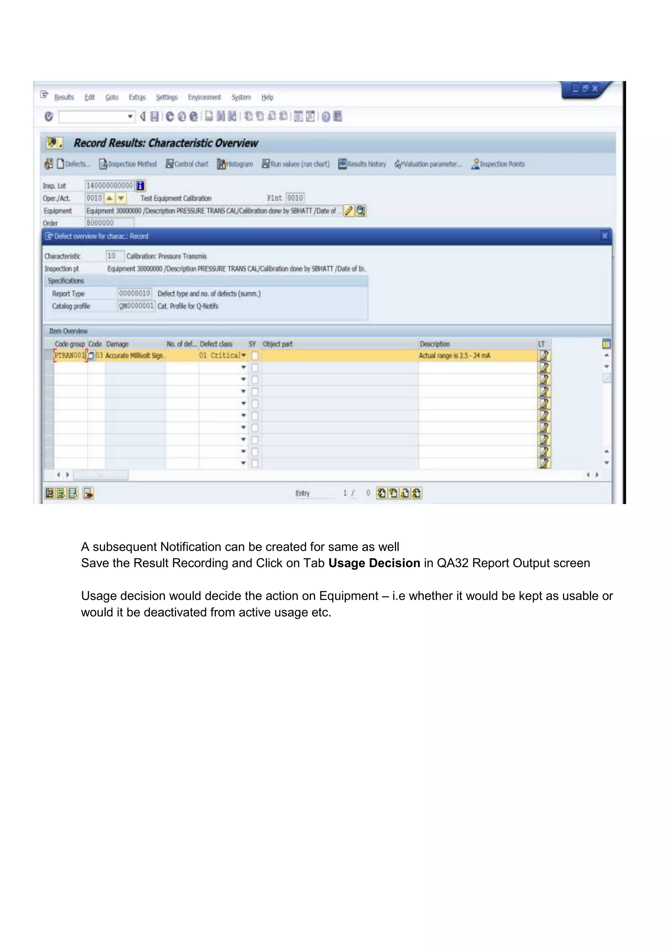Click the horizontal scrollbar thumb under the table
This screenshot has height=947, width=670.
coord(101,475)
